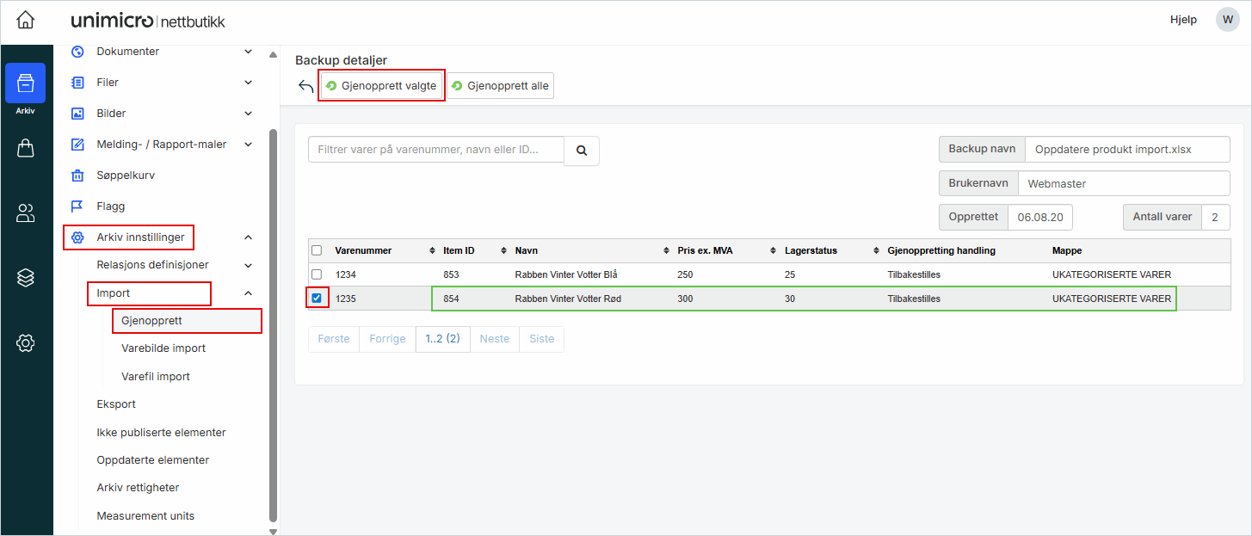Toggle the select-all checkbox in table header
The width and height of the screenshot is (1252, 536).
click(x=317, y=250)
